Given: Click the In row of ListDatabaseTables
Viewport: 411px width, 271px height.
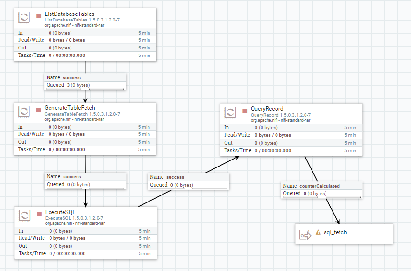Looking at the screenshot, I should [x=85, y=33].
